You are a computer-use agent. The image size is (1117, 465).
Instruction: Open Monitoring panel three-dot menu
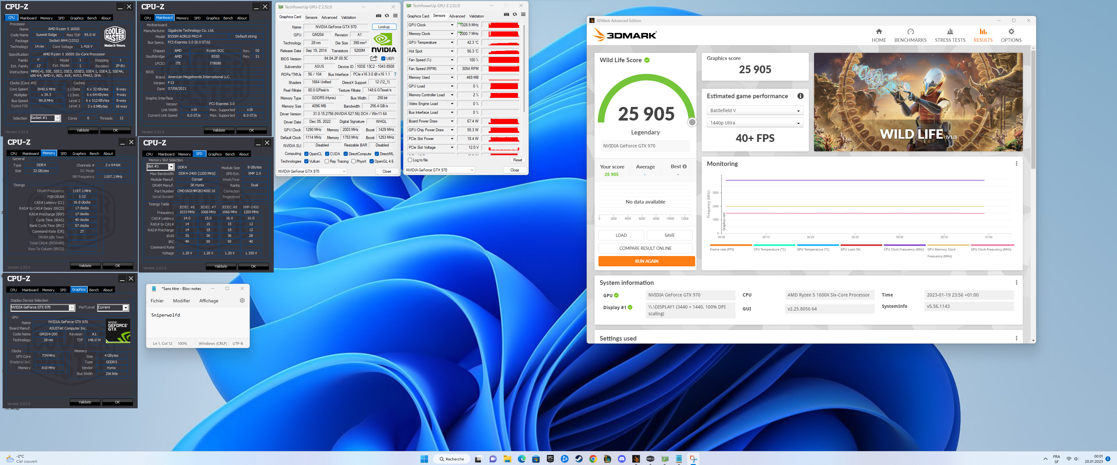click(x=1016, y=164)
